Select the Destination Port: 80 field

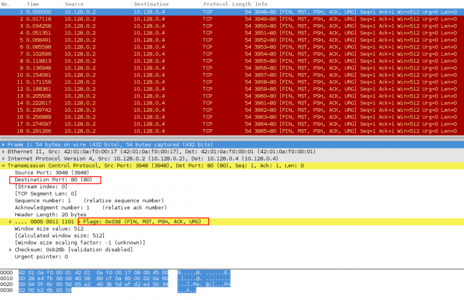click(x=56, y=180)
